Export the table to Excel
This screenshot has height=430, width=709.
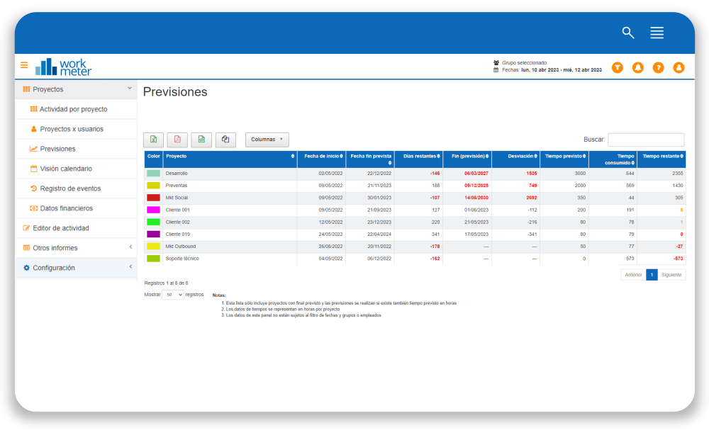point(153,140)
